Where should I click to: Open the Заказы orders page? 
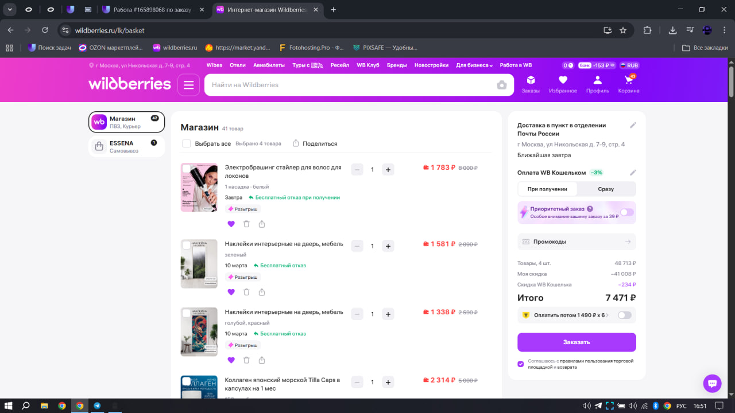(x=531, y=84)
